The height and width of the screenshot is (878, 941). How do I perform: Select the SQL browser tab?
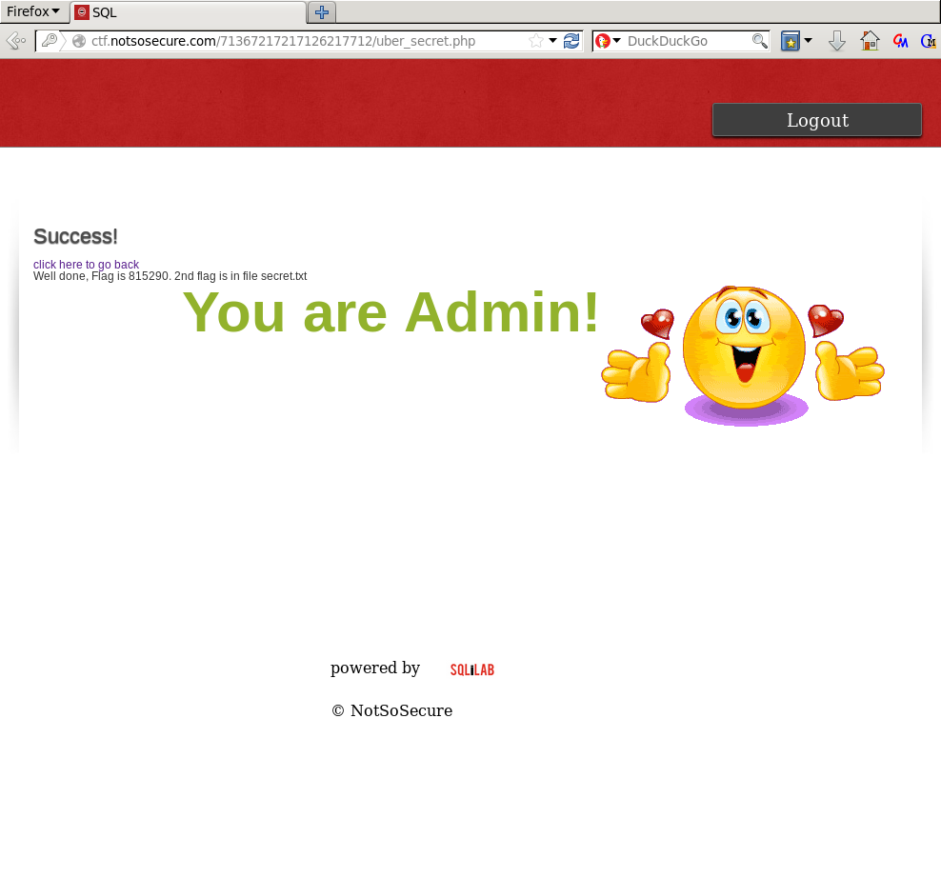point(188,12)
